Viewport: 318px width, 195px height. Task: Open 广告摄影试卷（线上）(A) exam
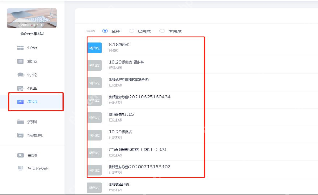click(137, 149)
